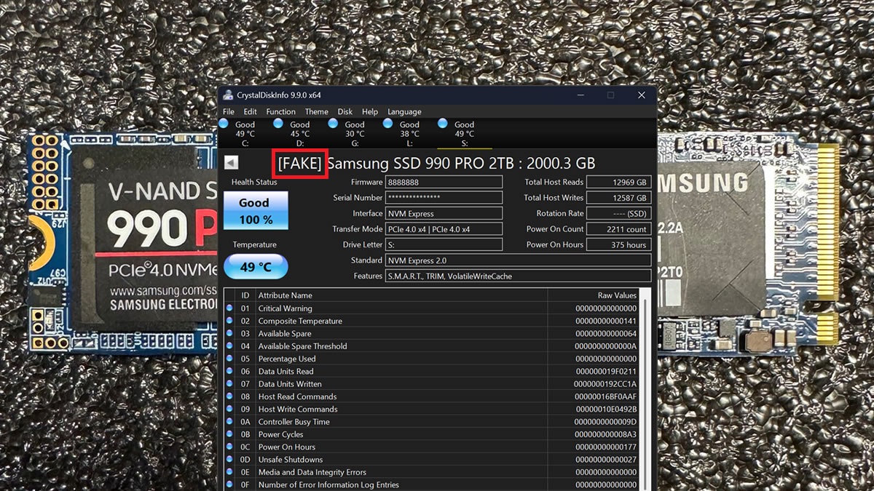Minimize the CrystalDiskInfo window
Viewport: 874px width, 491px height.
click(x=579, y=95)
